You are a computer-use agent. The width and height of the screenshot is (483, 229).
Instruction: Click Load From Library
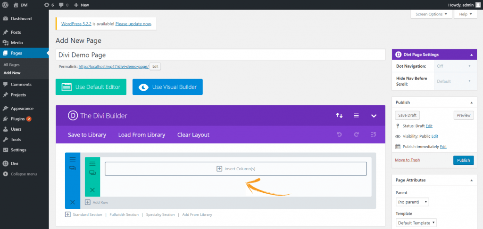coord(142,135)
